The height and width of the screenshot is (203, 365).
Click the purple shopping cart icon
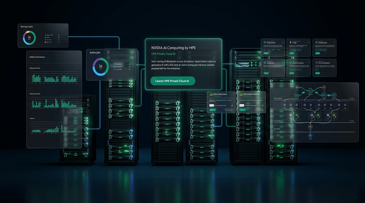(316, 62)
